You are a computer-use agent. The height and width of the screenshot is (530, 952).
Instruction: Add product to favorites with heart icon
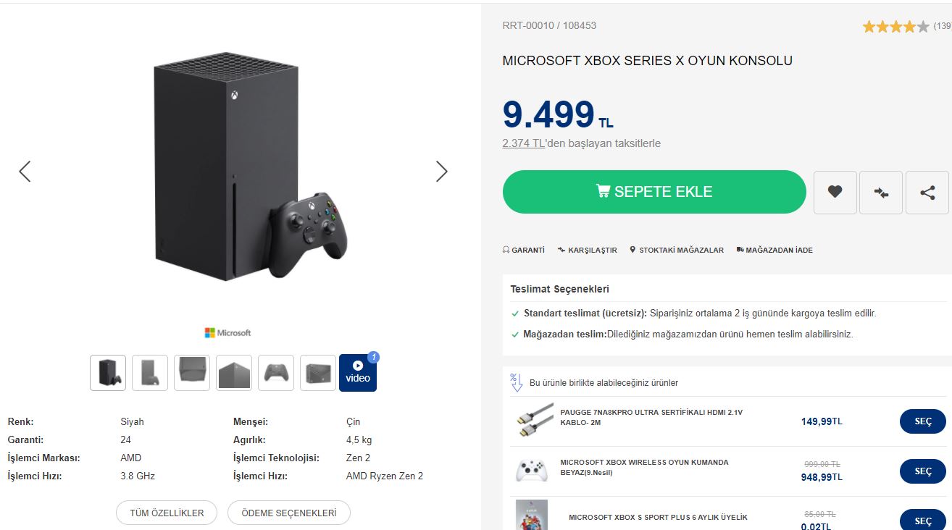(835, 192)
